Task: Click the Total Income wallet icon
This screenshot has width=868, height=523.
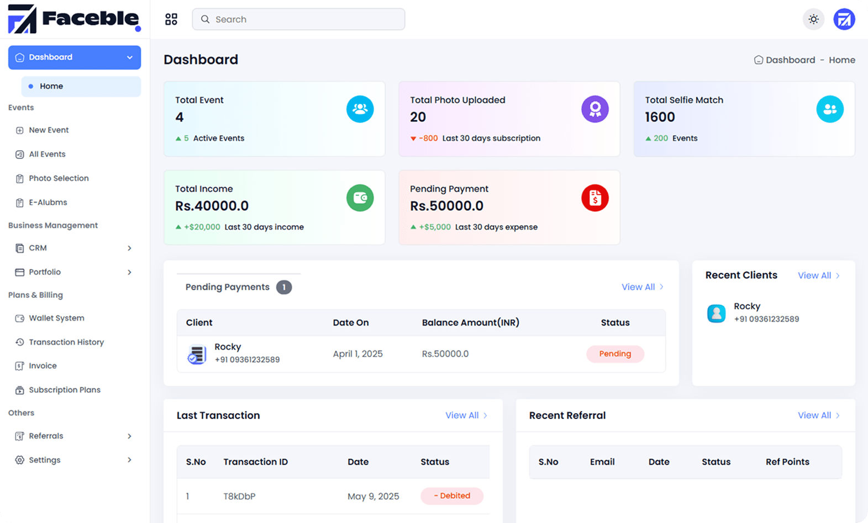Action: click(360, 198)
